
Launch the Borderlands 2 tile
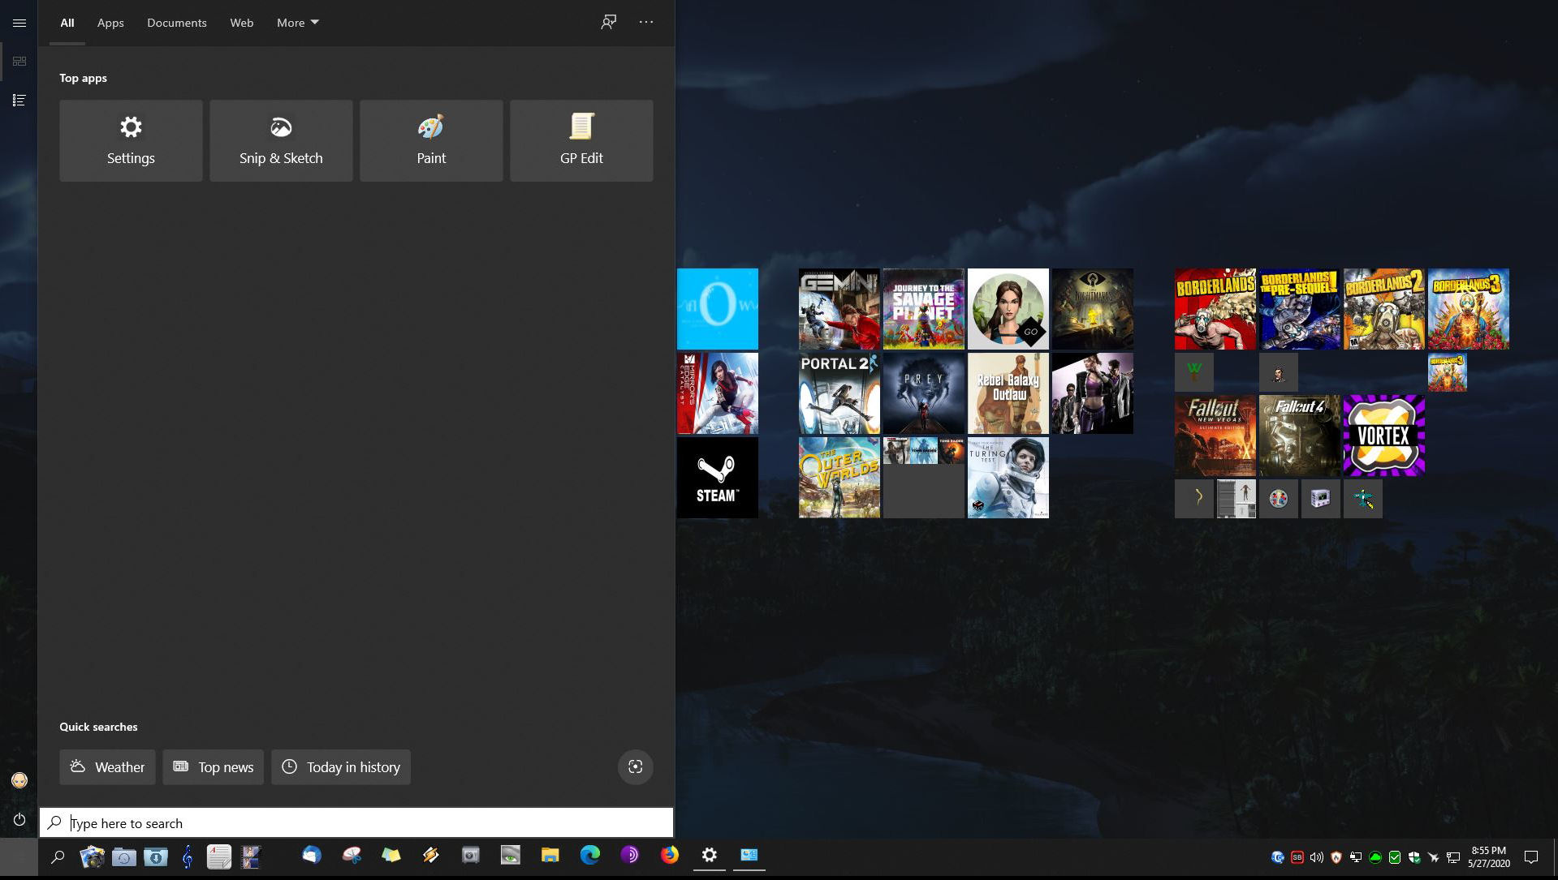(1384, 309)
